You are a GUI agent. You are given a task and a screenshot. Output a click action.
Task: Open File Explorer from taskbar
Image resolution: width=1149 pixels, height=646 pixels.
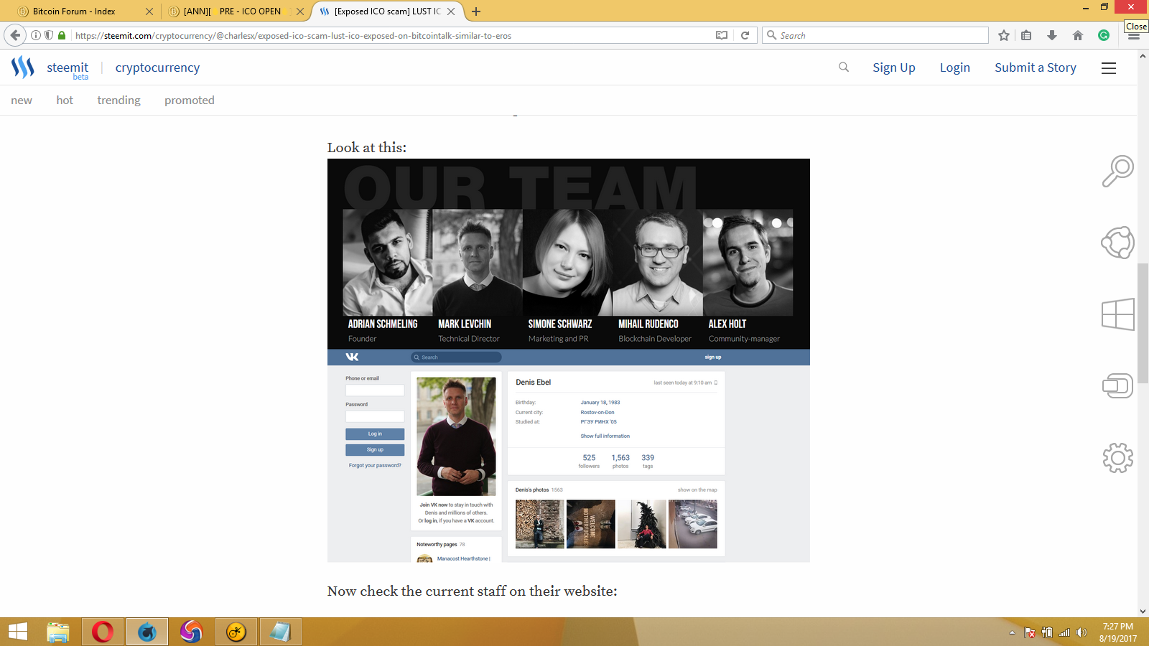58,632
